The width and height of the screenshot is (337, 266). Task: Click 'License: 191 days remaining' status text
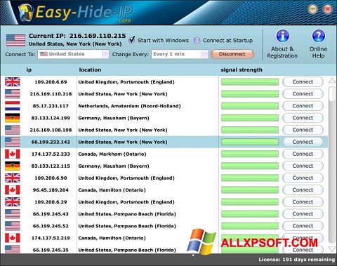coord(297,260)
